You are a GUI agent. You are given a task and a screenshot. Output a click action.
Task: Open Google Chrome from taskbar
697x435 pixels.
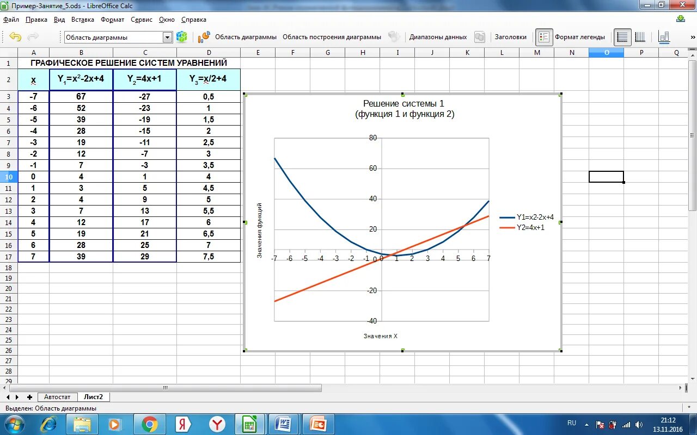point(149,424)
